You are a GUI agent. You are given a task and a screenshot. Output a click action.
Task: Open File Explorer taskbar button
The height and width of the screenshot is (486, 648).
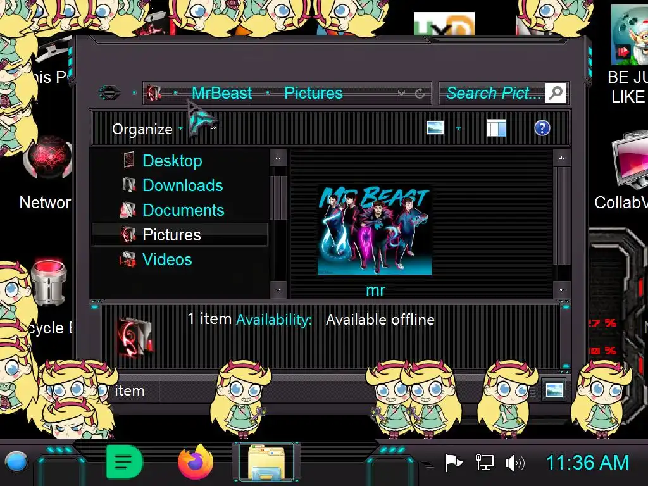click(266, 462)
